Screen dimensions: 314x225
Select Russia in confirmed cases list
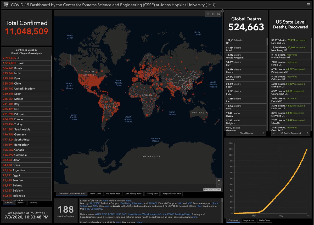(x=26, y=68)
